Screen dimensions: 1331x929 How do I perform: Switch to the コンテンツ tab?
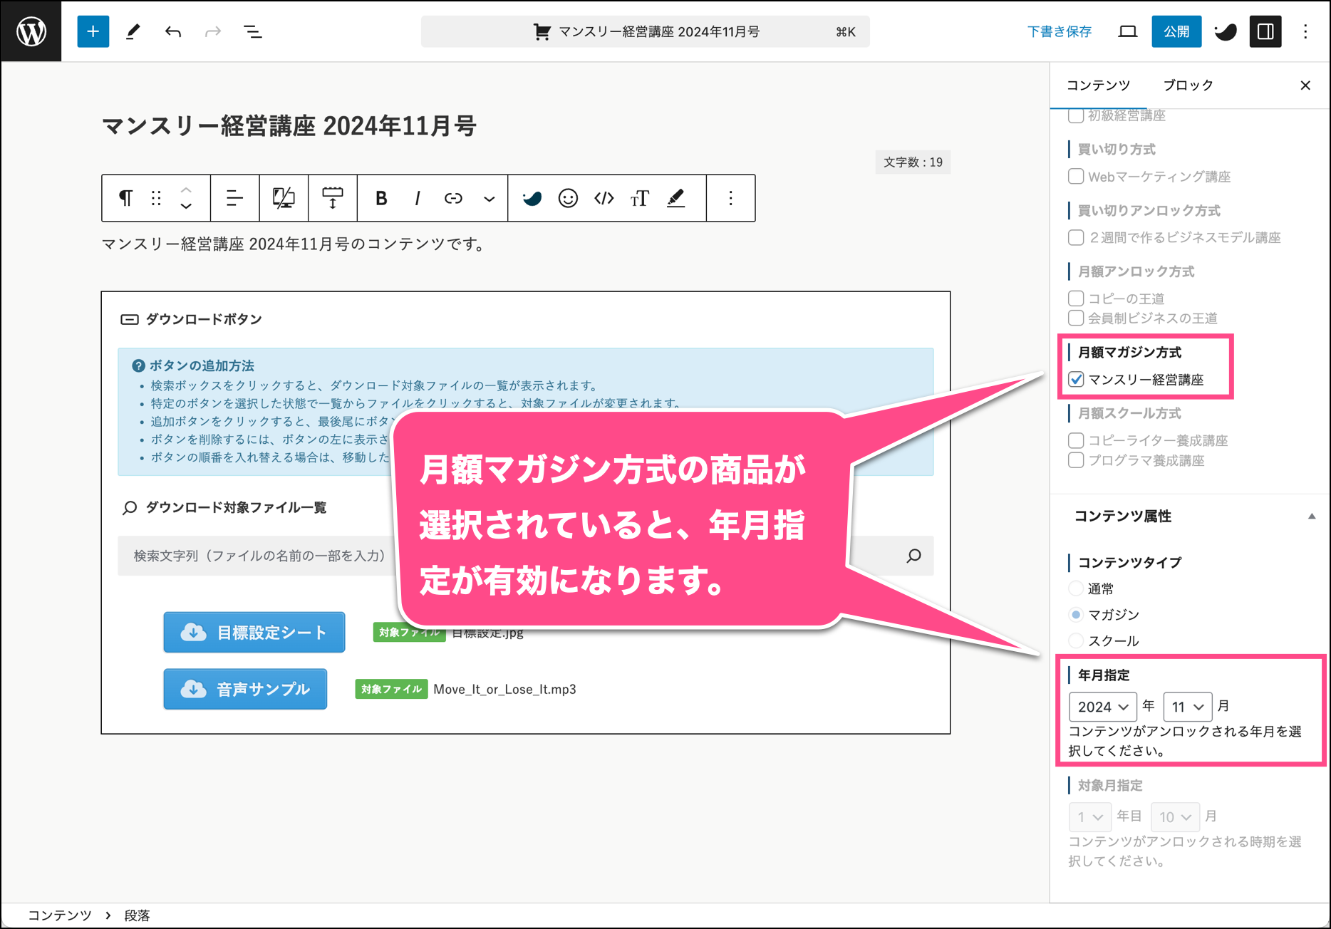[1098, 85]
